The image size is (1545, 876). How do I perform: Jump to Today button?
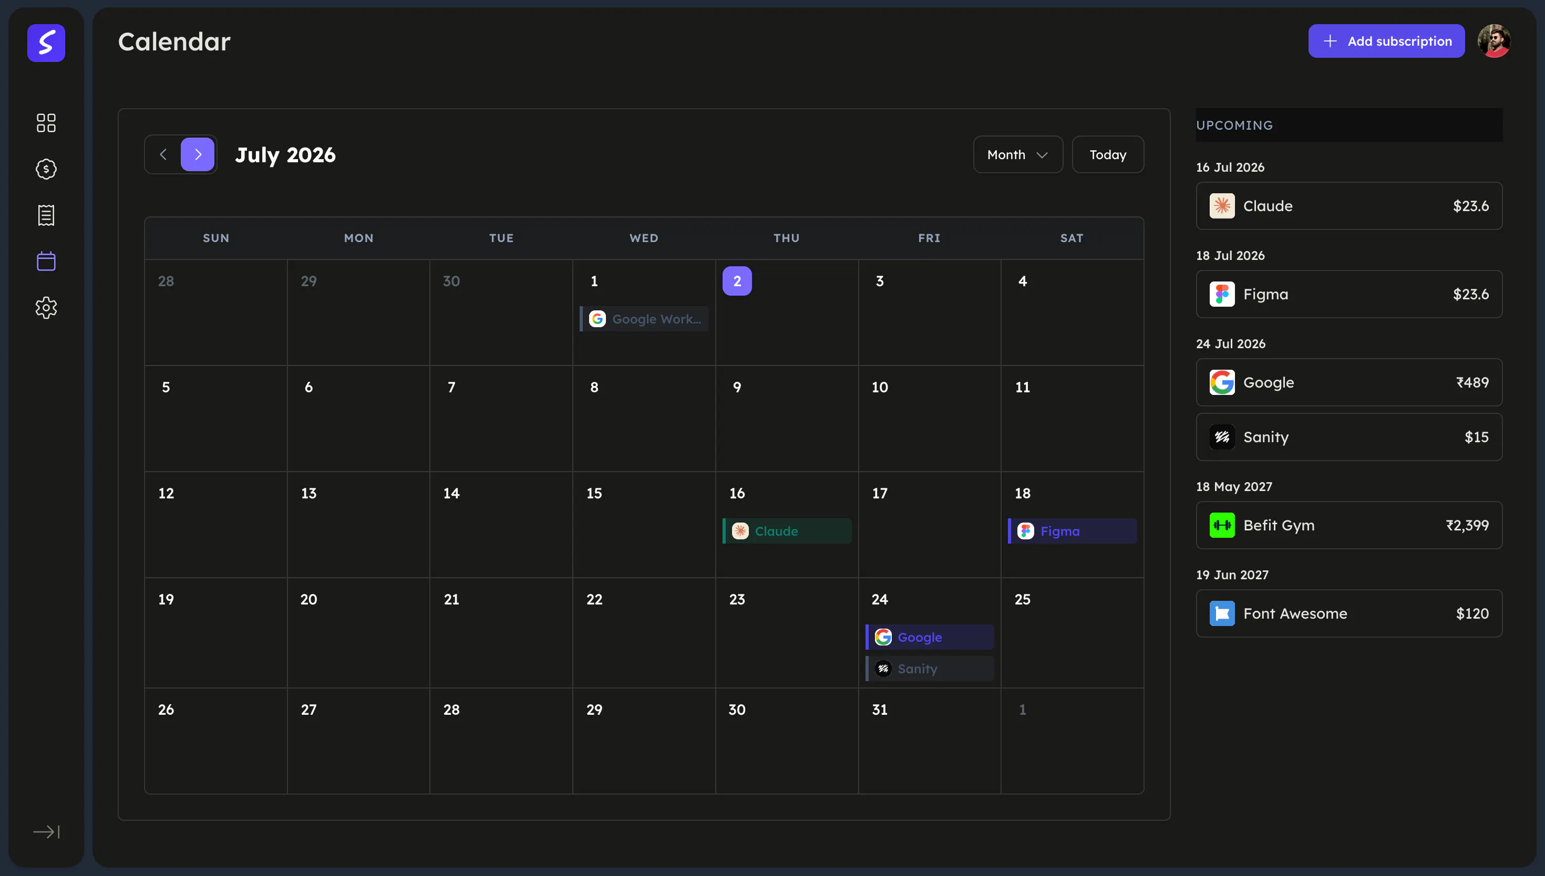(x=1107, y=154)
